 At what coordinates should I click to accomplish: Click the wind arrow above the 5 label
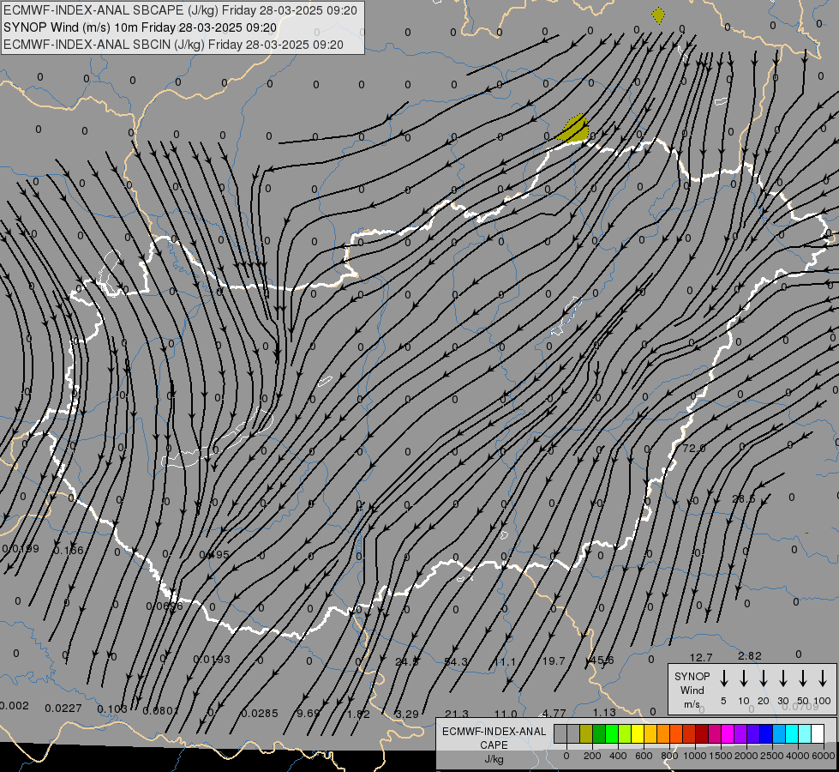pyautogui.click(x=724, y=679)
